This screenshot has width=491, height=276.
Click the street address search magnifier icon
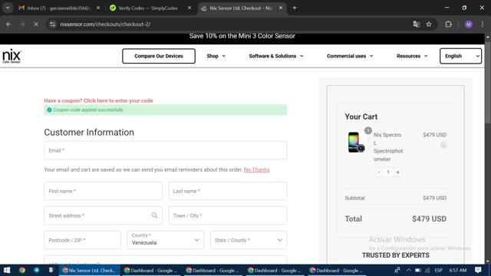pyautogui.click(x=154, y=215)
